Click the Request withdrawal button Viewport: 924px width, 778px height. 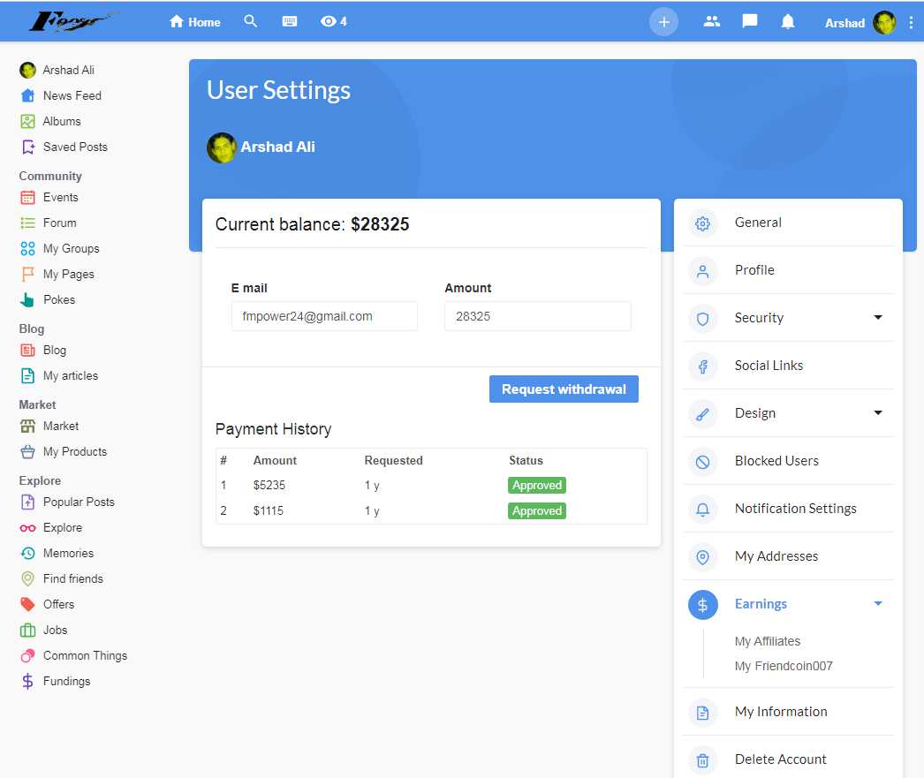[564, 389]
